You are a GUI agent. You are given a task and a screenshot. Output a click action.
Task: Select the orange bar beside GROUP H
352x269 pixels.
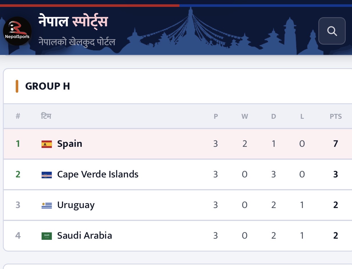pos(17,86)
